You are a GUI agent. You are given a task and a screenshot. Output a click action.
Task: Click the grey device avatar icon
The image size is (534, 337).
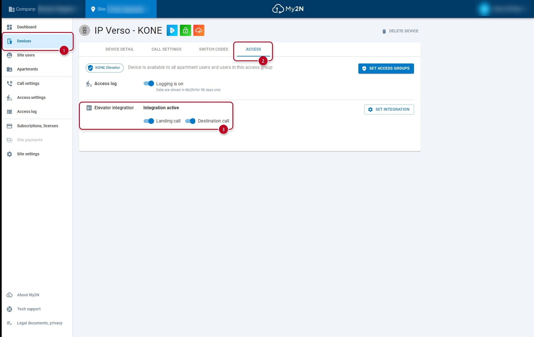85,30
